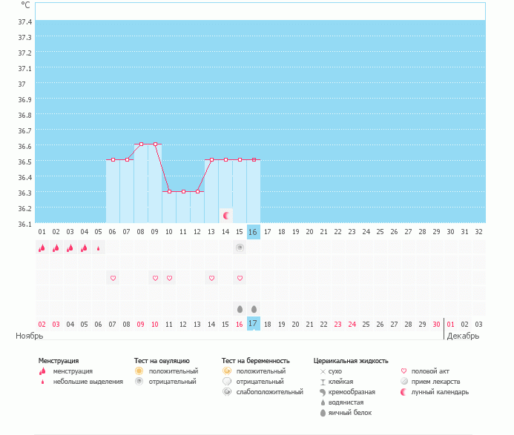The height and width of the screenshot is (435, 514).
Task: Click the lunar calendar moon icon on cycle day 14
Action: point(226,216)
